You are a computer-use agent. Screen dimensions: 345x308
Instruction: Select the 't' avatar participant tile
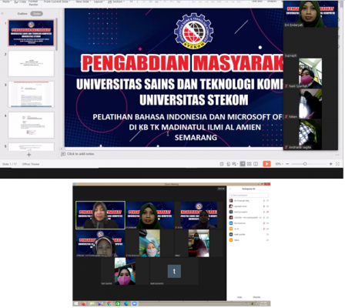point(174,271)
